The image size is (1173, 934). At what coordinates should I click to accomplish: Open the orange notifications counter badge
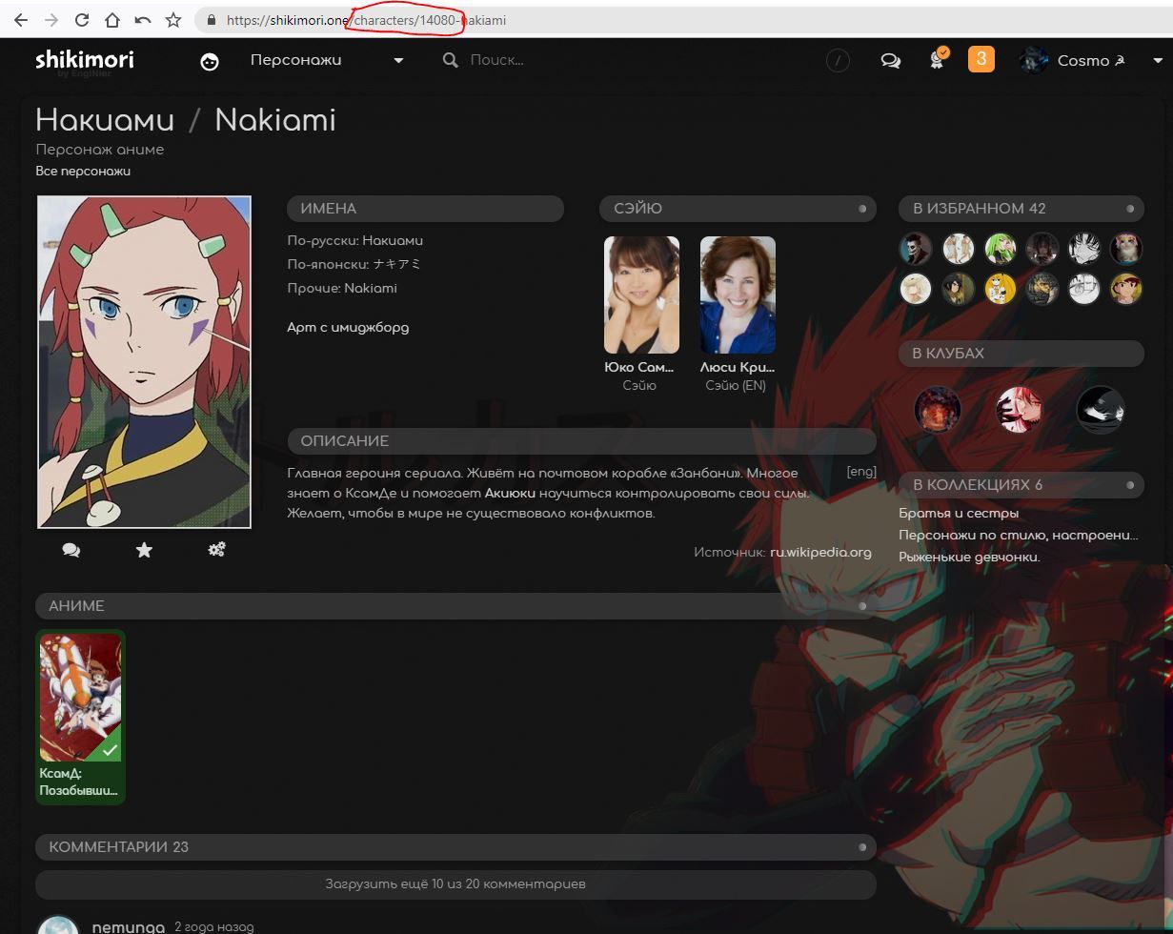point(981,60)
